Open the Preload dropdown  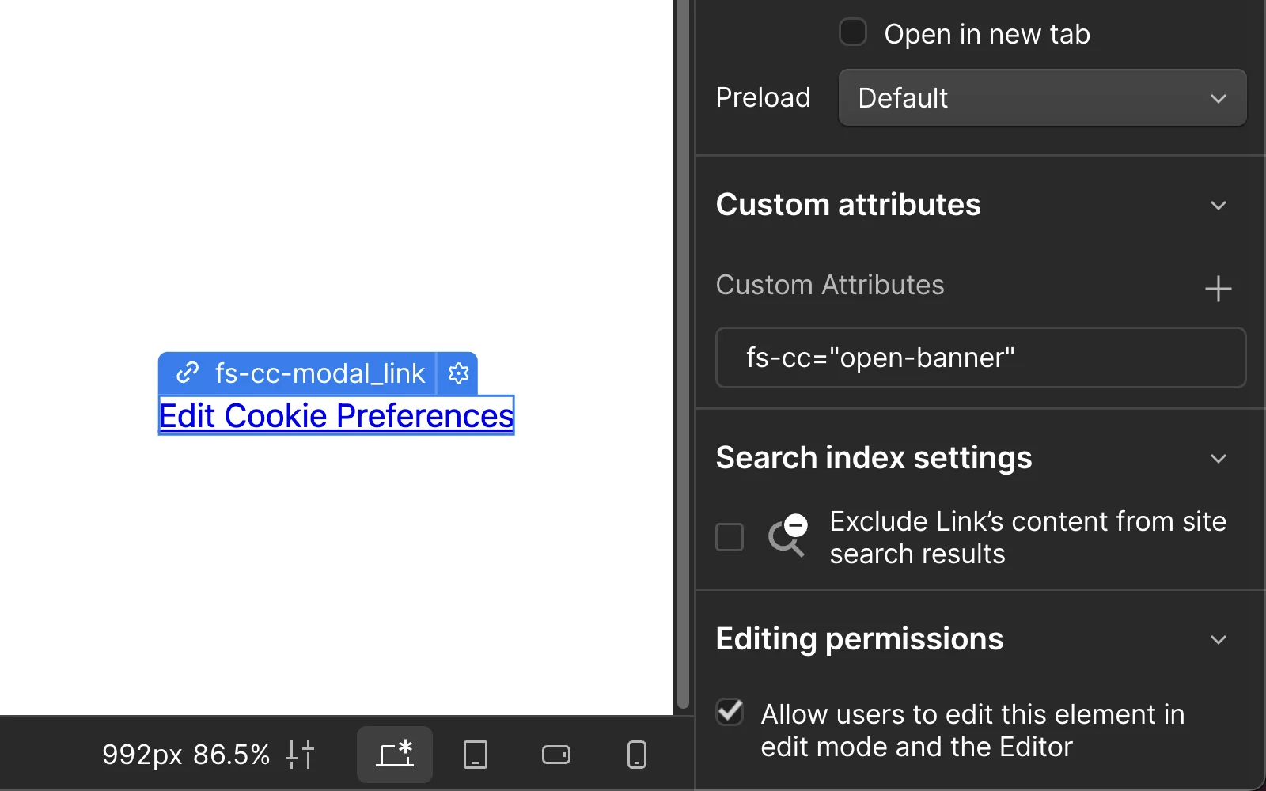(1042, 98)
